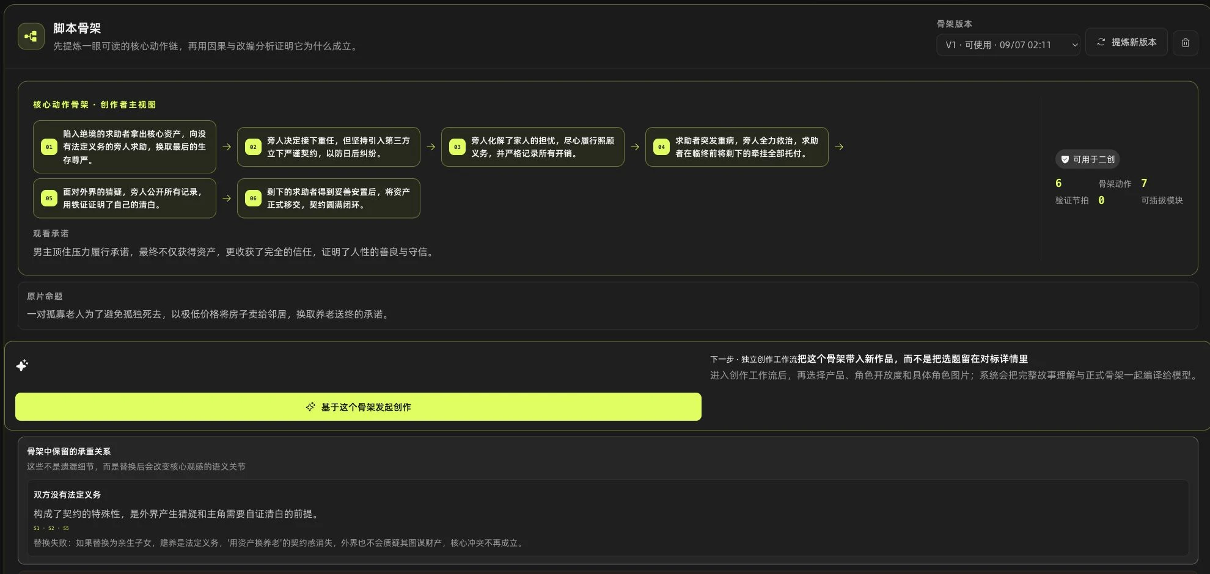Click the shield icon in 可用于二创 badge
This screenshot has width=1210, height=574.
pos(1065,159)
